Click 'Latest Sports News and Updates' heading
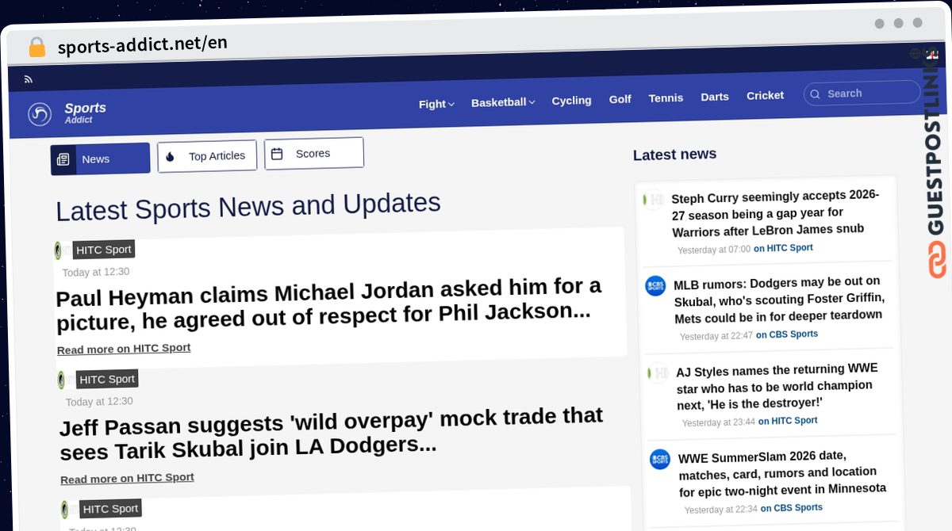952x531 pixels. click(248, 207)
